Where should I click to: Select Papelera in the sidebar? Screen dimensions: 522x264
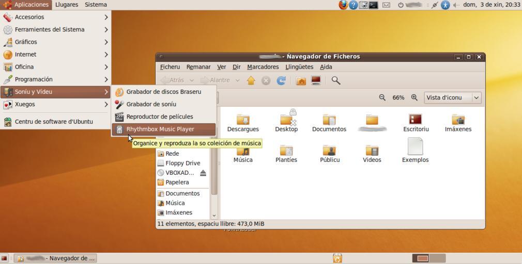click(177, 182)
